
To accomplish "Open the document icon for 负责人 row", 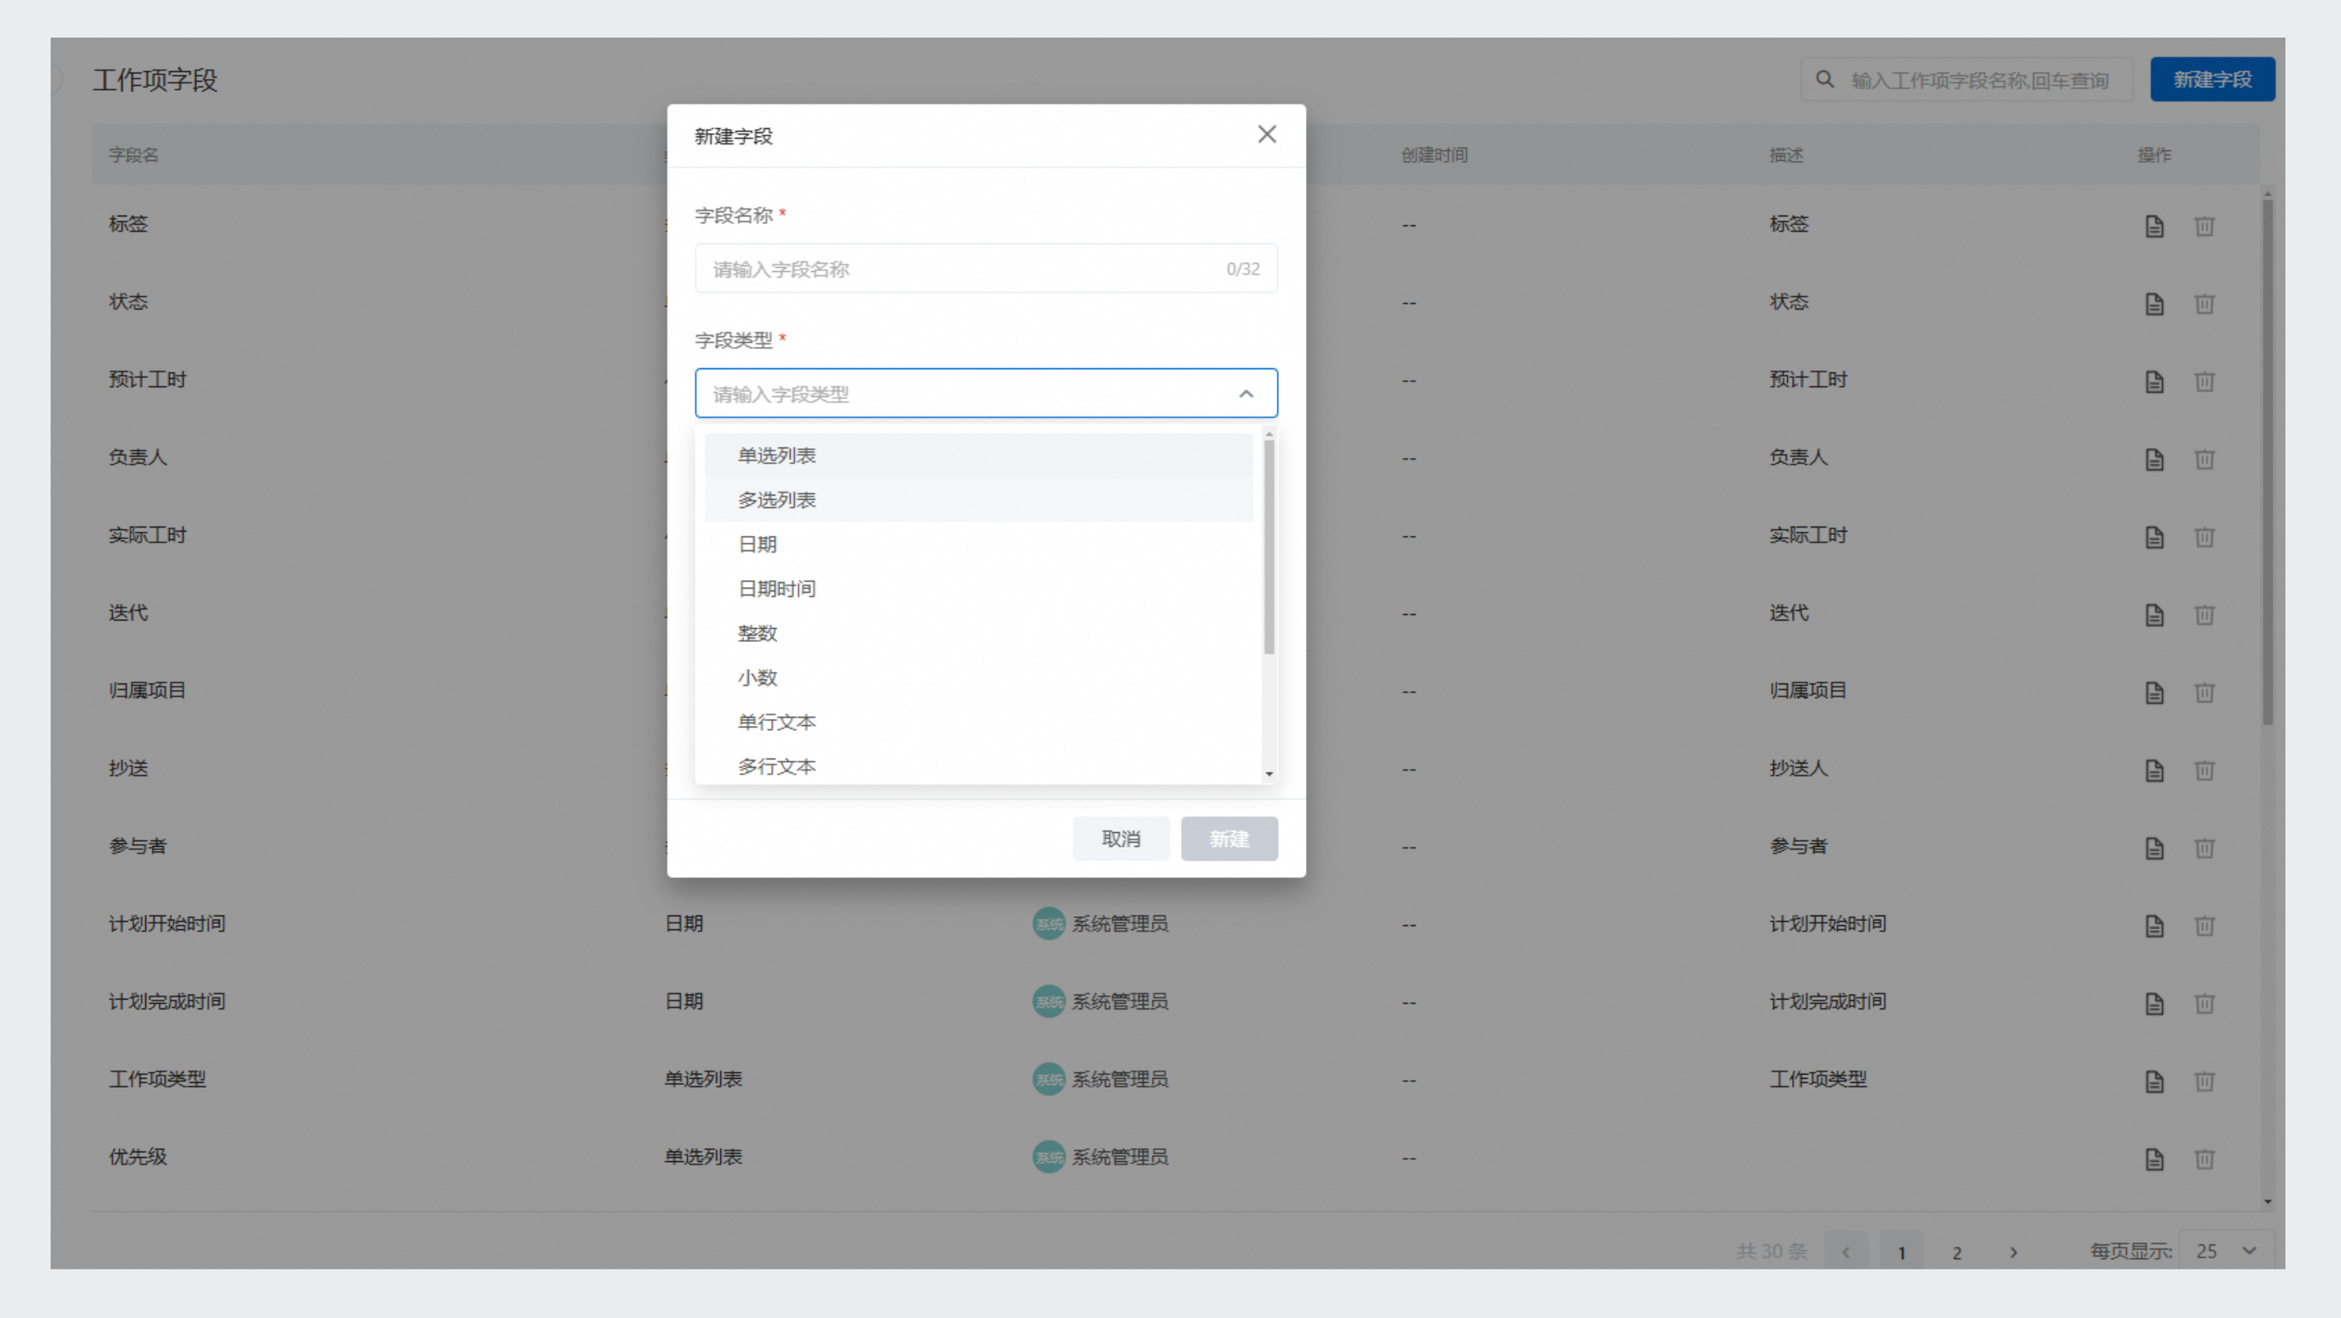I will point(2154,459).
